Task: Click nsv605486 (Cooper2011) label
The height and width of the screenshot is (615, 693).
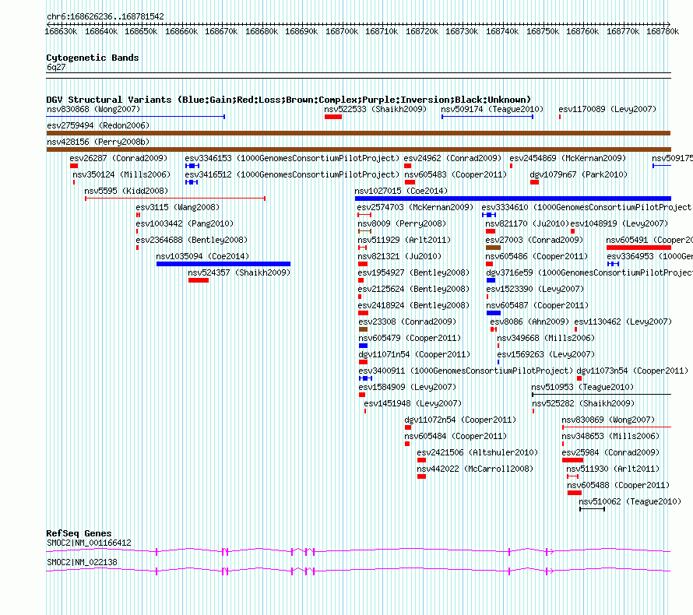Action: pos(536,256)
